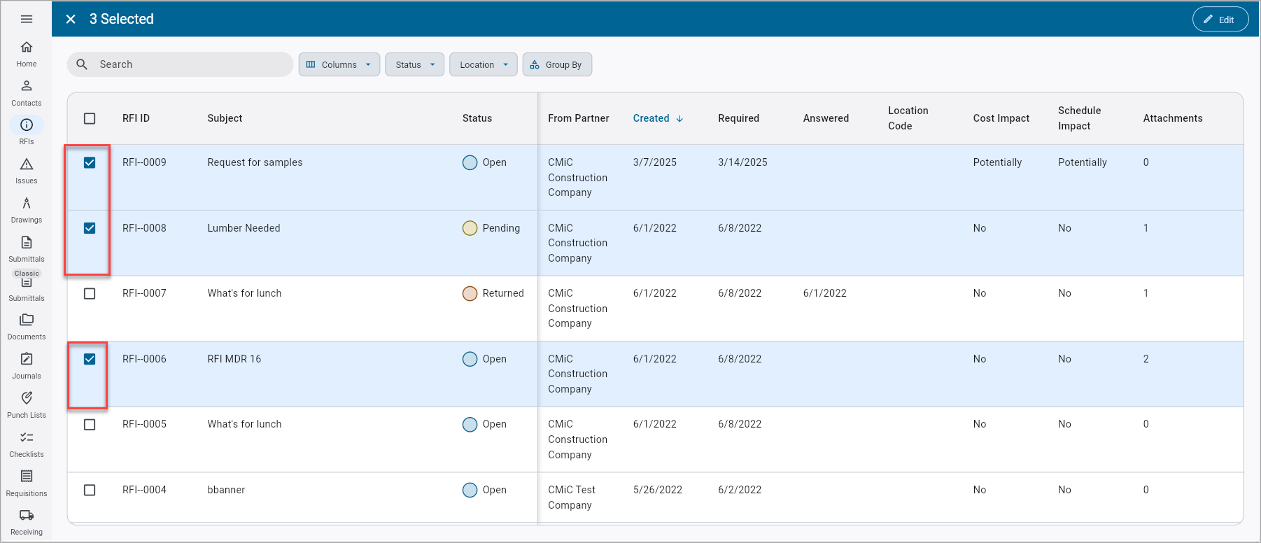Uncheck the RFI--0006 row checkbox
The image size is (1261, 543).
tap(90, 359)
